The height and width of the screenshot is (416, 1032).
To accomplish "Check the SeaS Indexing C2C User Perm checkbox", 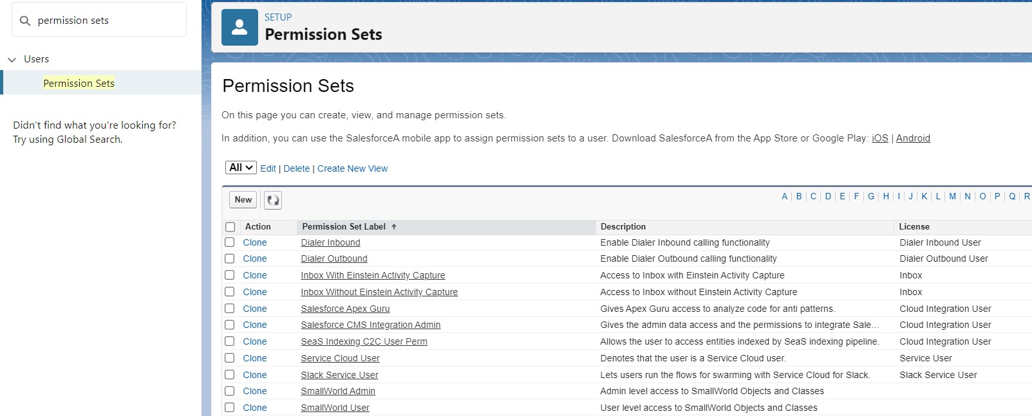I will coord(229,341).
